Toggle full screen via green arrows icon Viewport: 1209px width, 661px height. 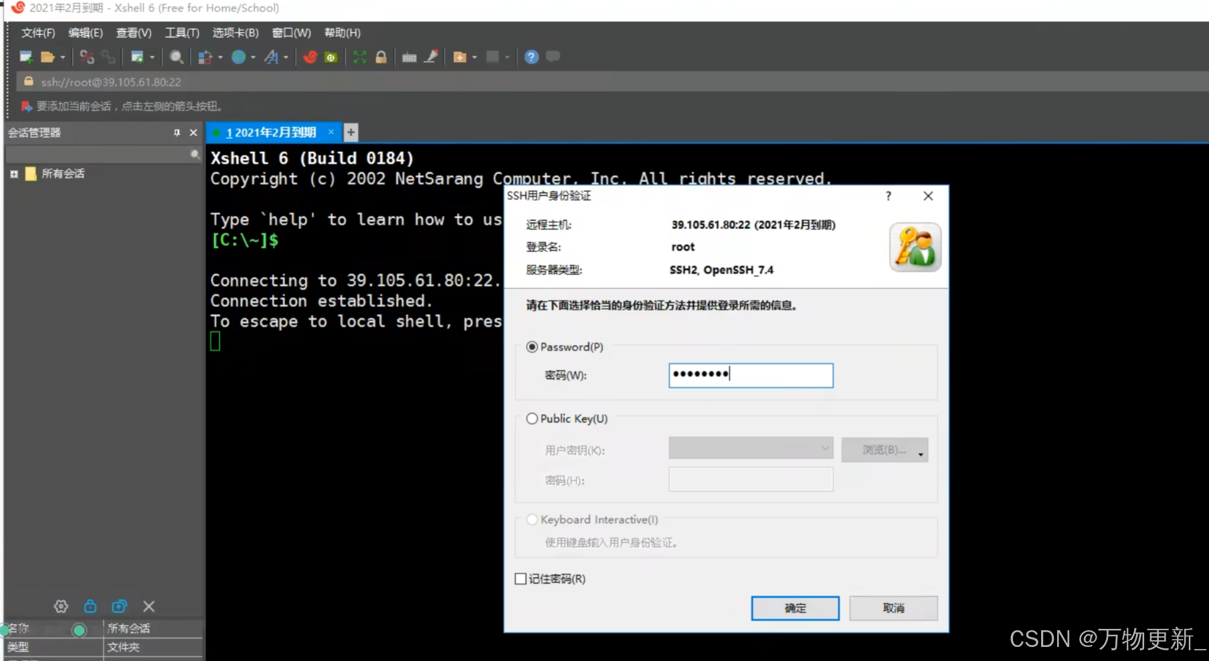360,57
